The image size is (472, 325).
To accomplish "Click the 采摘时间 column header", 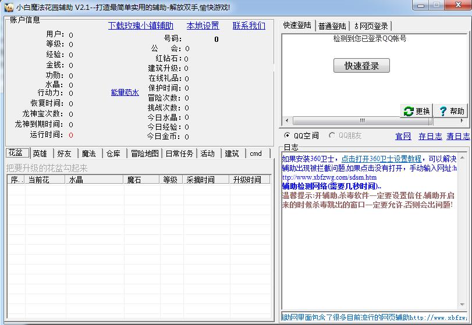I will (200, 180).
